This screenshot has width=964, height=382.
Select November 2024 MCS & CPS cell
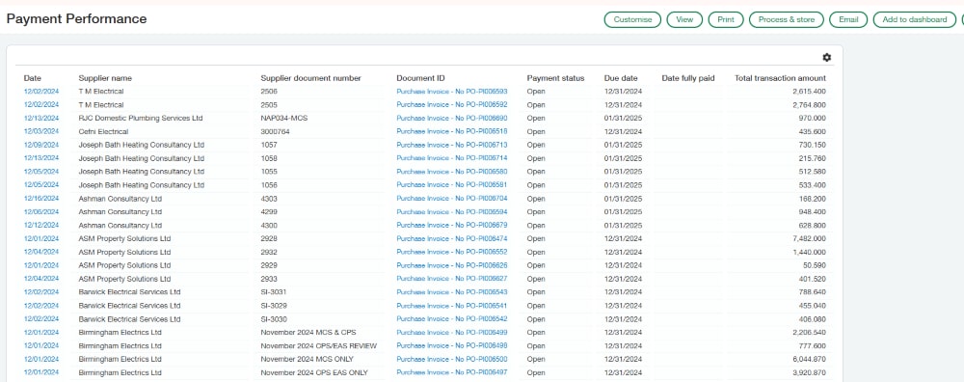pos(308,332)
